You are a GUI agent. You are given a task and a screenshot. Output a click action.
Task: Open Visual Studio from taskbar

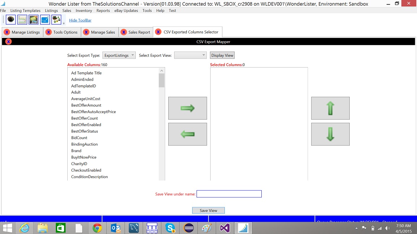tap(225, 228)
